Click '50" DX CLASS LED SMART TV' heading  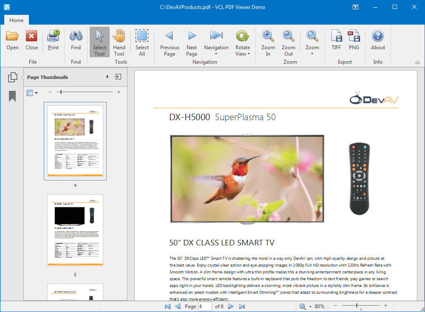pyautogui.click(x=222, y=243)
